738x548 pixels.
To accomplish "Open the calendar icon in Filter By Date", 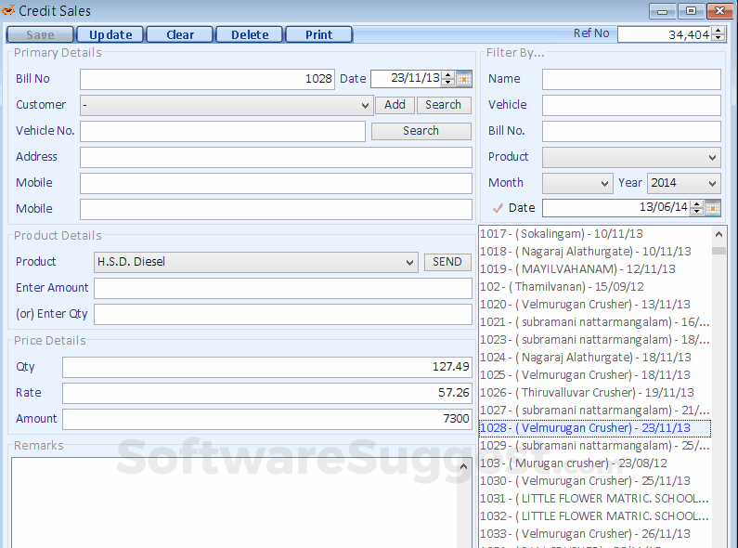I will tap(713, 208).
